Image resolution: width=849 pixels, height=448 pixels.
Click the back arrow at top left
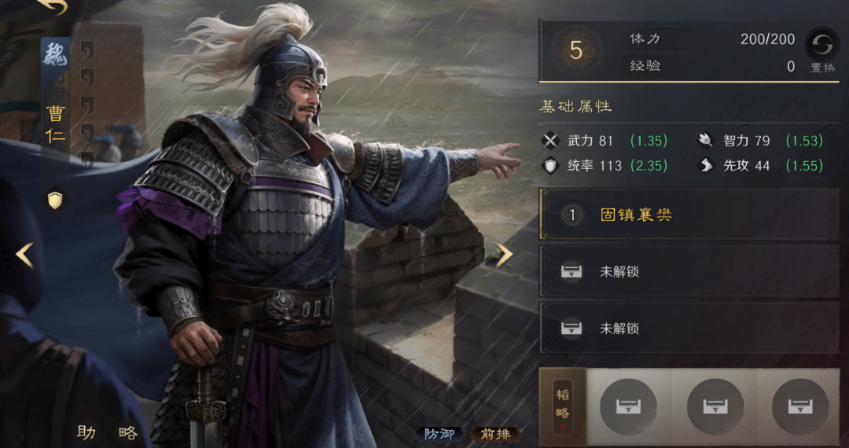53,6
